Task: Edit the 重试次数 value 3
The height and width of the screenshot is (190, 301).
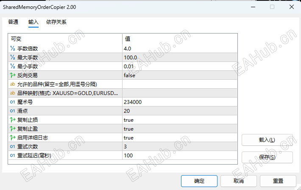Action: pyautogui.click(x=179, y=147)
